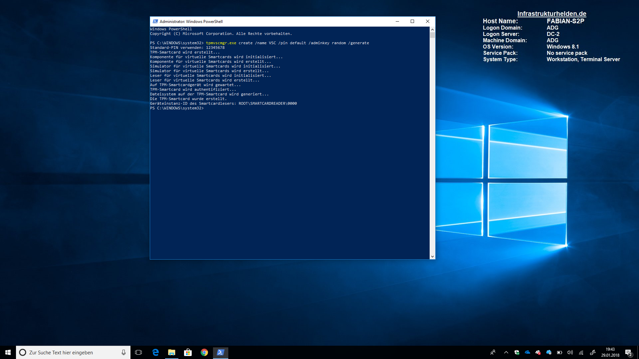Open the paused cloud sync tray icon
This screenshot has width=639, height=359.
coord(549,352)
